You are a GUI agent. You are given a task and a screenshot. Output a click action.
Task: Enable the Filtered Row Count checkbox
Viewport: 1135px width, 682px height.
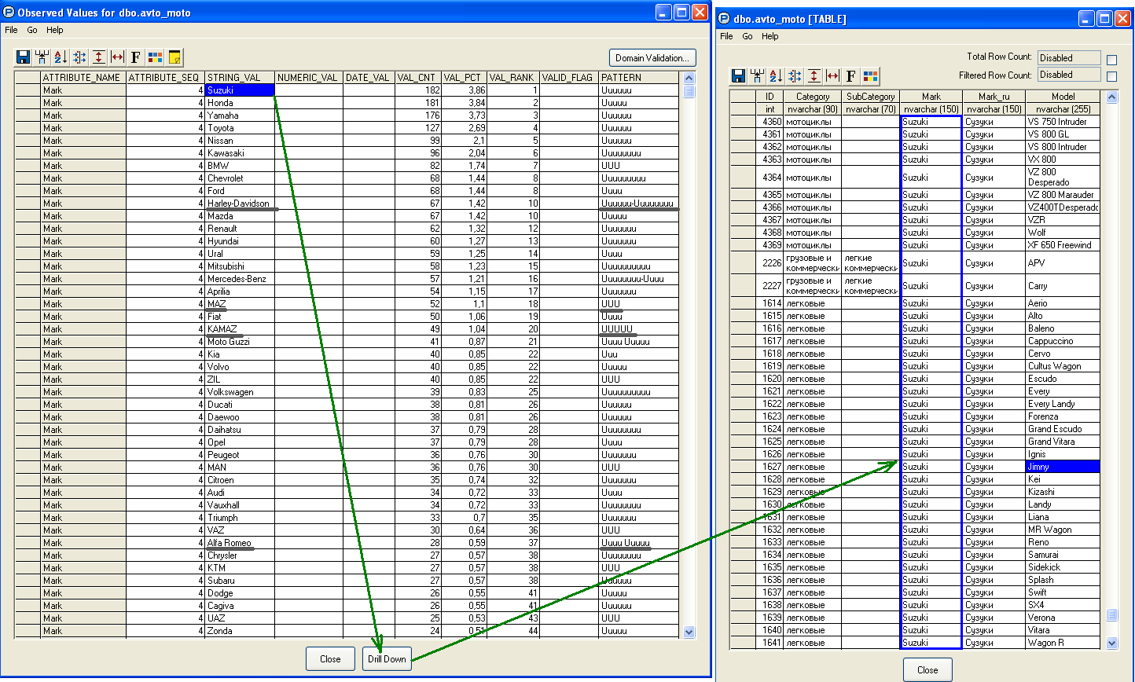(1111, 77)
